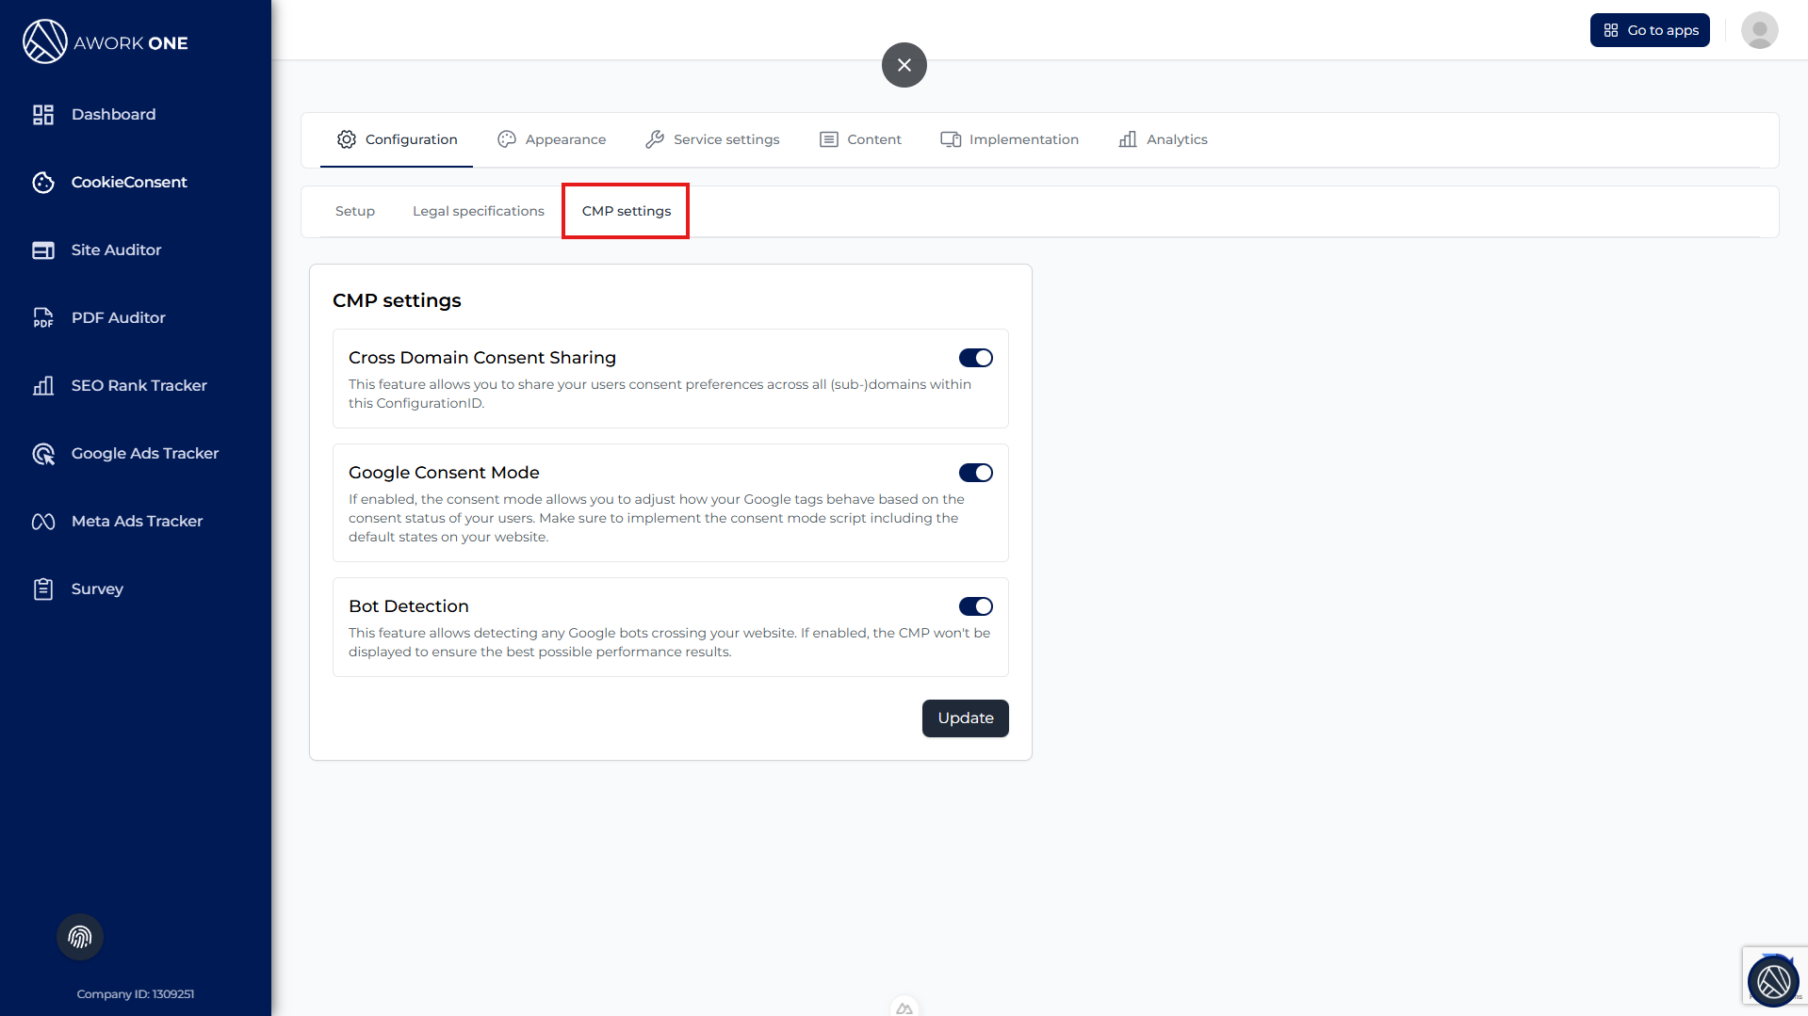Select the Google Ads Tracker icon

(43, 454)
